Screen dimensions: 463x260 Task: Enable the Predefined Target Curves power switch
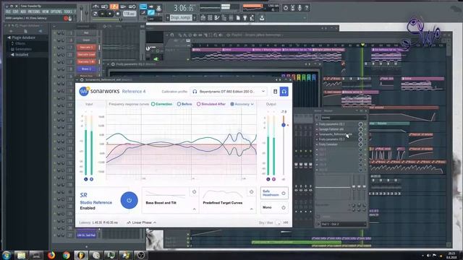(x=251, y=191)
